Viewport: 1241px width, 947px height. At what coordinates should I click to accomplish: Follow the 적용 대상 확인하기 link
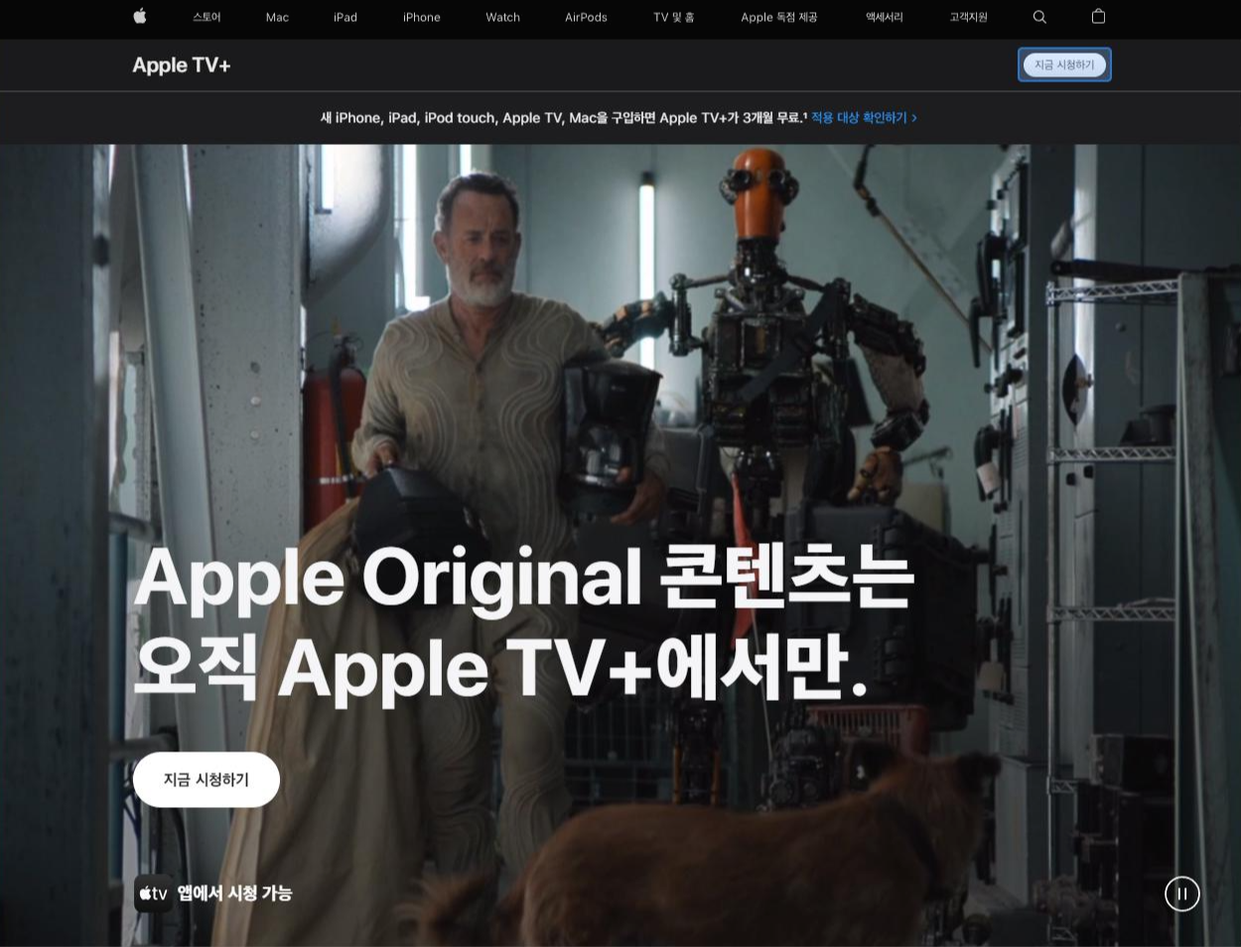click(x=864, y=117)
